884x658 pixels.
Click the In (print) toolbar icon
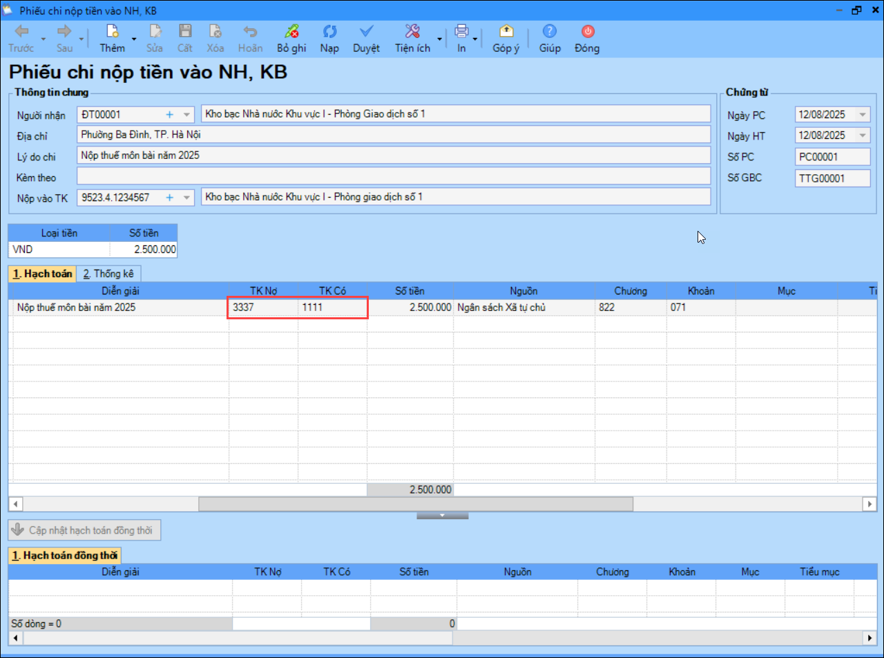461,32
